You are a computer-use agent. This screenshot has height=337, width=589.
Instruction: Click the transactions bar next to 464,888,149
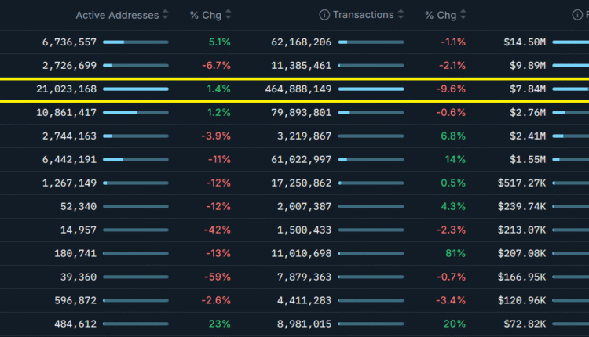point(371,89)
